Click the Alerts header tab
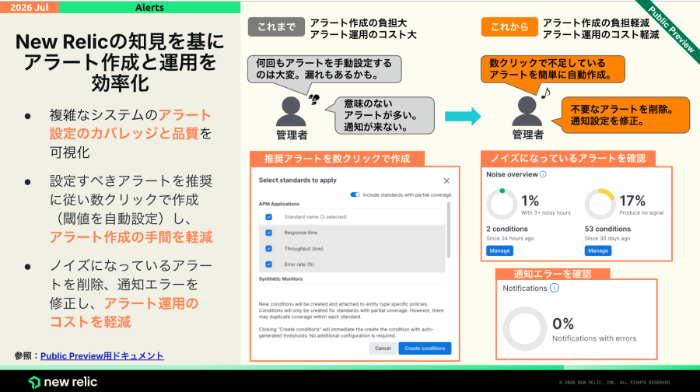The image size is (700, 392). pos(149,7)
